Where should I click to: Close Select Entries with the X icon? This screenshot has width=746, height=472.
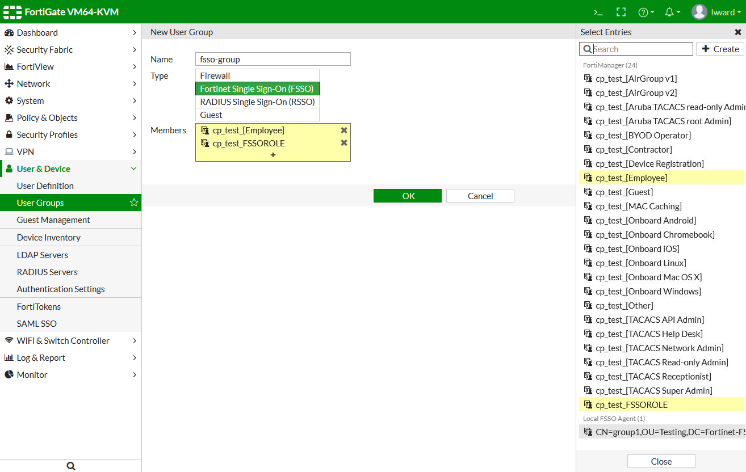click(x=738, y=32)
